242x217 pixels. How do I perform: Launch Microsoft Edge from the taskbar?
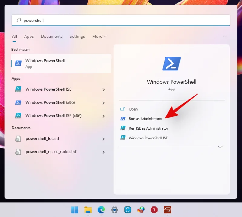101,210
